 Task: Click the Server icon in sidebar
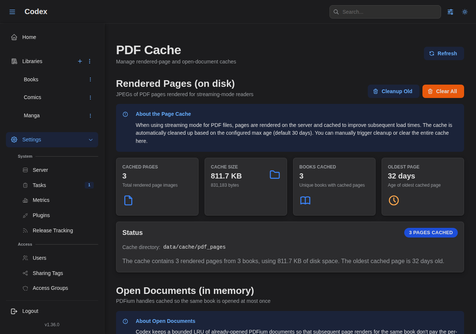tap(25, 170)
